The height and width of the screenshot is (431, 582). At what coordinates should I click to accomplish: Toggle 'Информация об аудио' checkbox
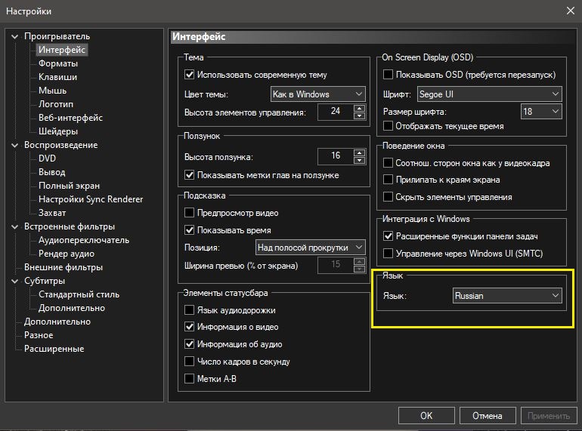pyautogui.click(x=189, y=344)
